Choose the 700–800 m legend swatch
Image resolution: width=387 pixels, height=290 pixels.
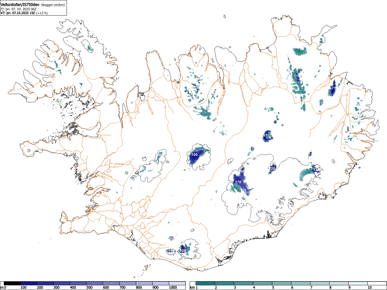pos(128,283)
